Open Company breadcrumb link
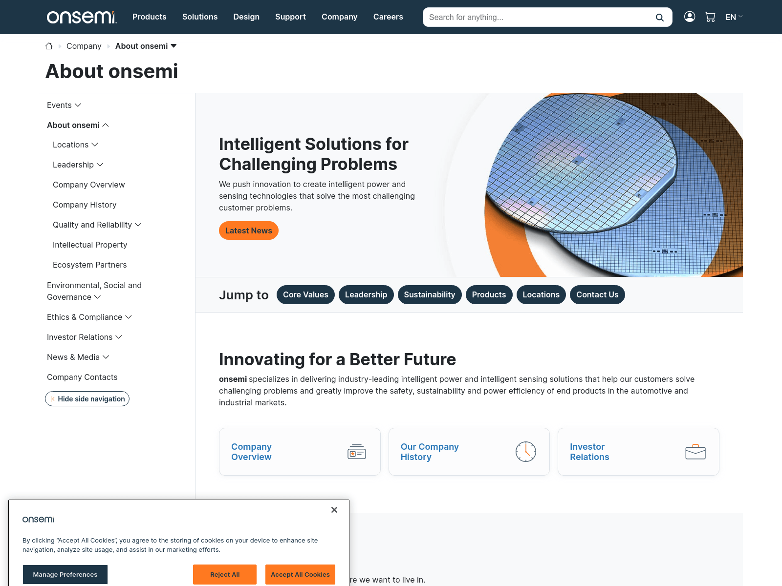The width and height of the screenshot is (782, 586). [84, 46]
